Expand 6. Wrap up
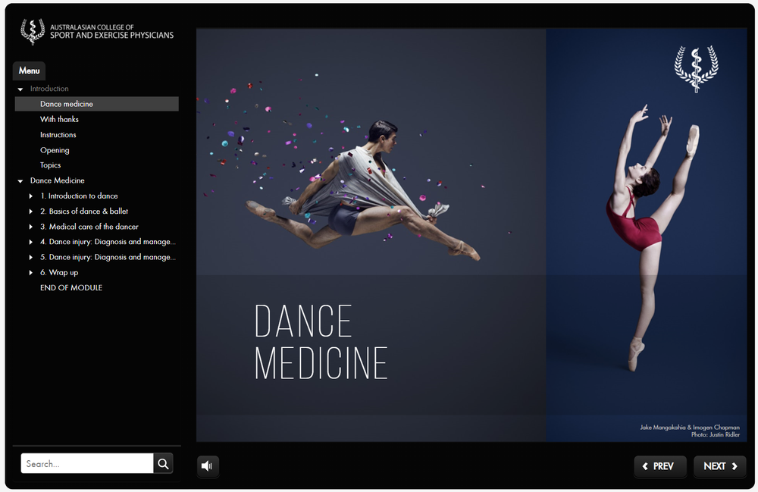 30,272
